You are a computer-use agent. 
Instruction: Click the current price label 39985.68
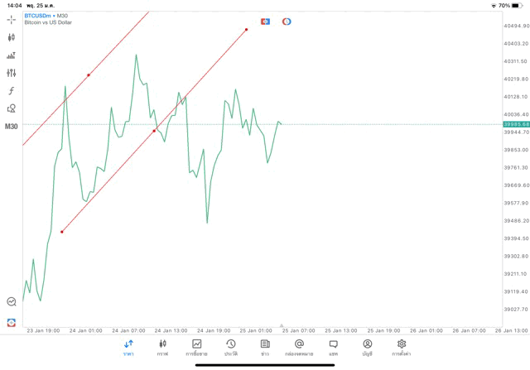515,124
